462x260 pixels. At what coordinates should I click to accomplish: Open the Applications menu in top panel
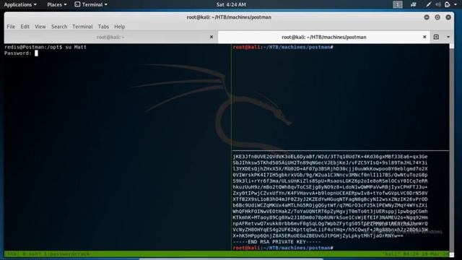coord(20,4)
